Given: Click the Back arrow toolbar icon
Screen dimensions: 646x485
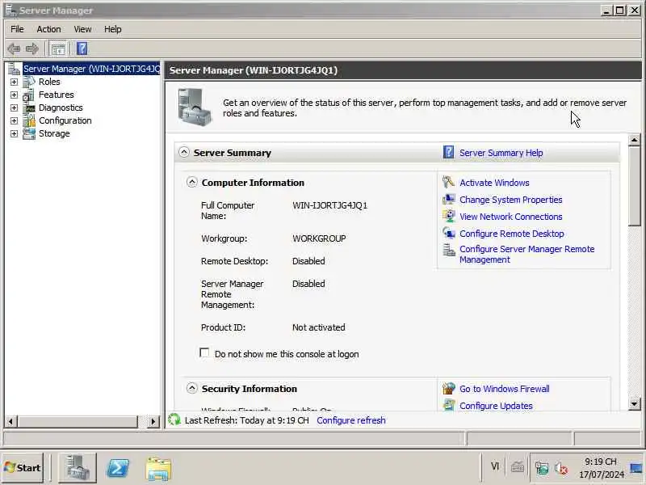Looking at the screenshot, I should click(14, 48).
